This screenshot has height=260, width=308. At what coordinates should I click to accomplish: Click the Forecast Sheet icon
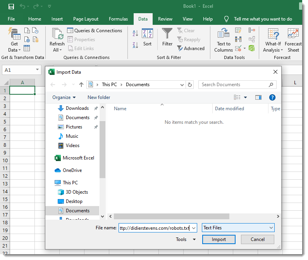[293, 40]
